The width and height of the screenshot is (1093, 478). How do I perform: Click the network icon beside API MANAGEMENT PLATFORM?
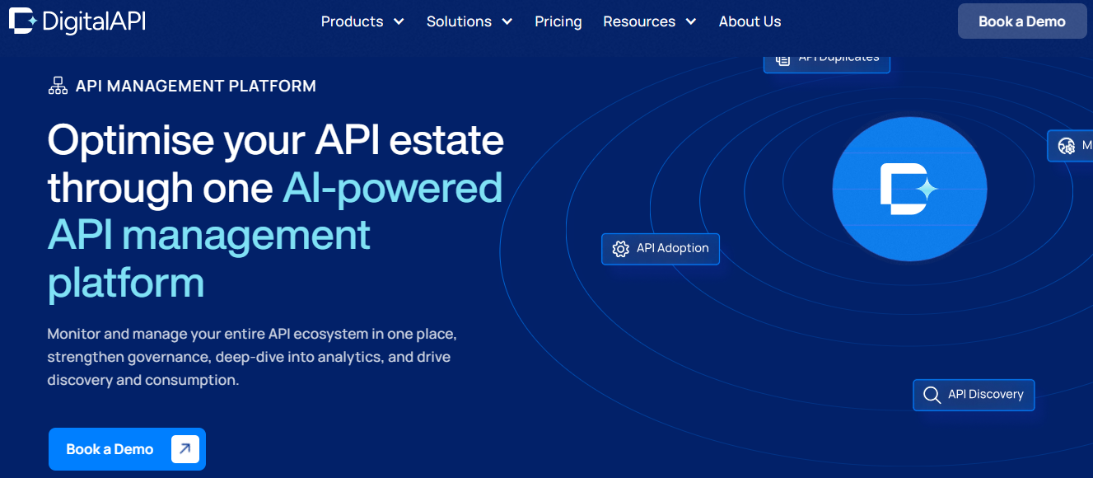tap(58, 86)
